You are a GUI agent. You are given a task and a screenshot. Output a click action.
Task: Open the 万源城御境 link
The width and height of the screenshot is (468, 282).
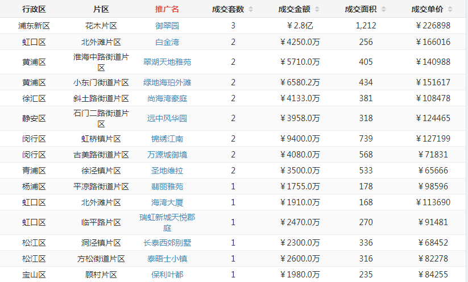[167, 155]
